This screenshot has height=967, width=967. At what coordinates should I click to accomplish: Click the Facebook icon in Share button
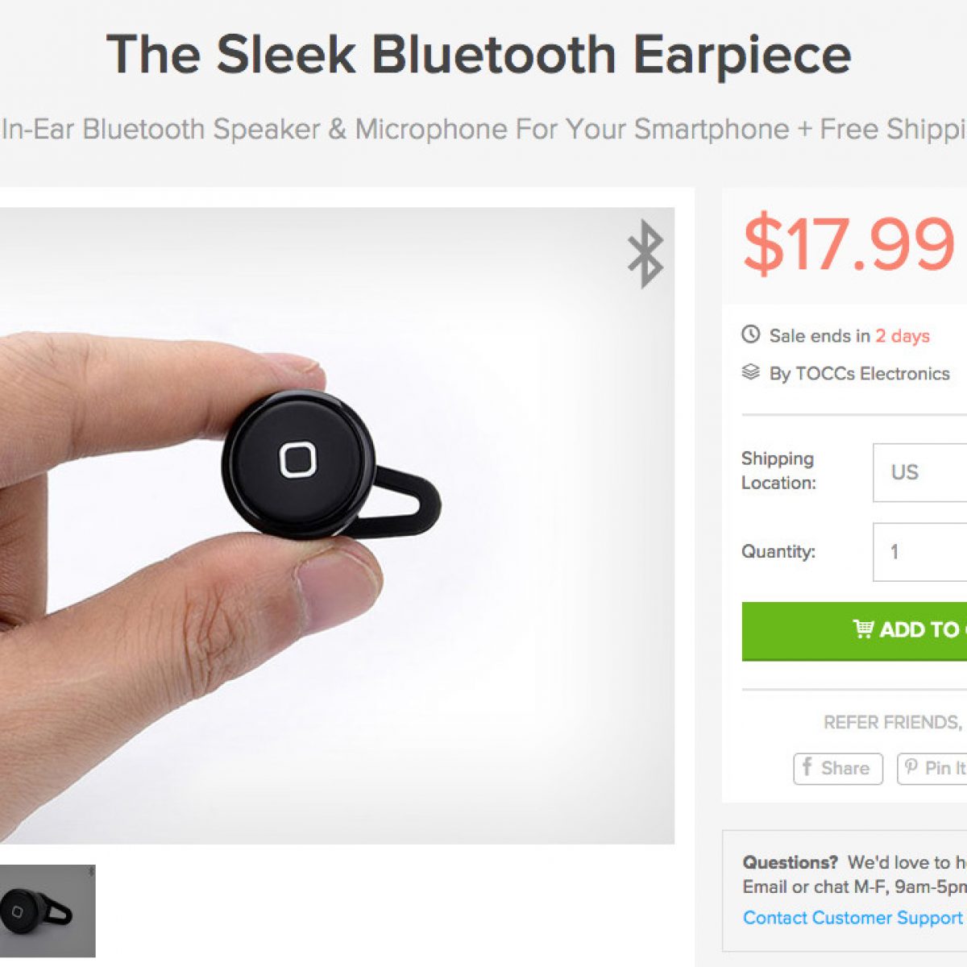(x=807, y=767)
